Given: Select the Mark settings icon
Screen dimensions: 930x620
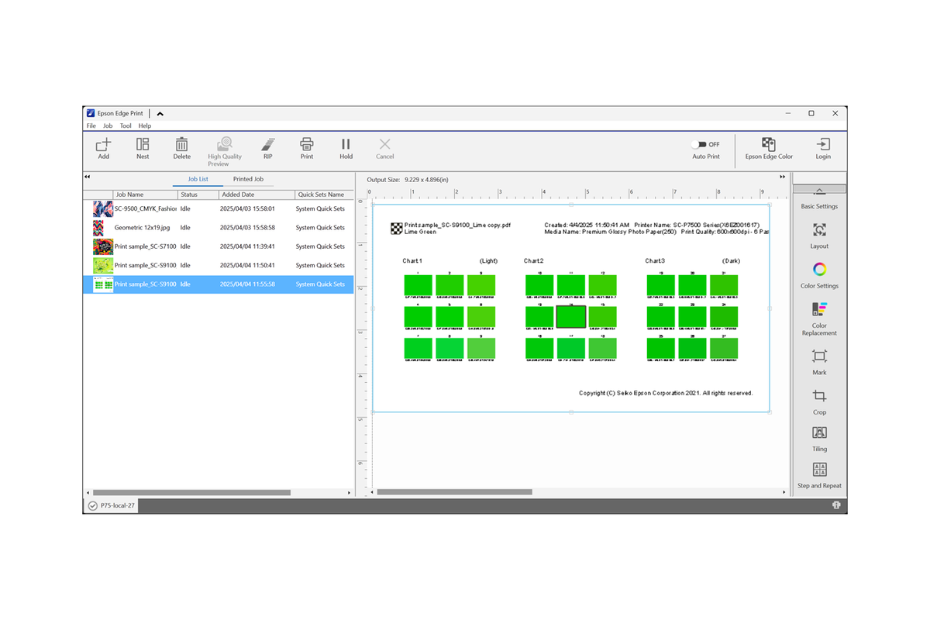Looking at the screenshot, I should pos(819,356).
